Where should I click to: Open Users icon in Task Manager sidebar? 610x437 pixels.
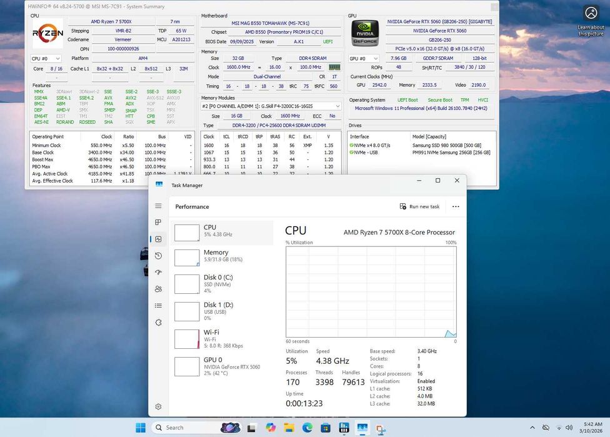pyautogui.click(x=158, y=289)
